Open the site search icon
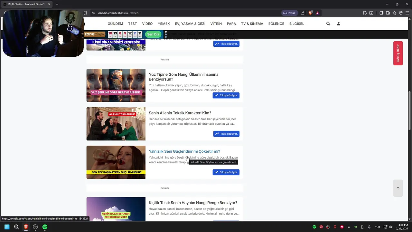The image size is (412, 232). click(328, 24)
